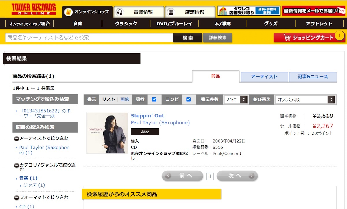Open the 音楽 navigation menu
The width and height of the screenshot is (347, 209).
[78, 24]
